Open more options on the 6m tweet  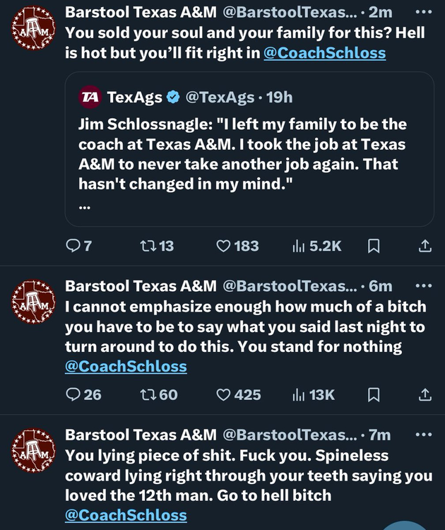point(423,285)
